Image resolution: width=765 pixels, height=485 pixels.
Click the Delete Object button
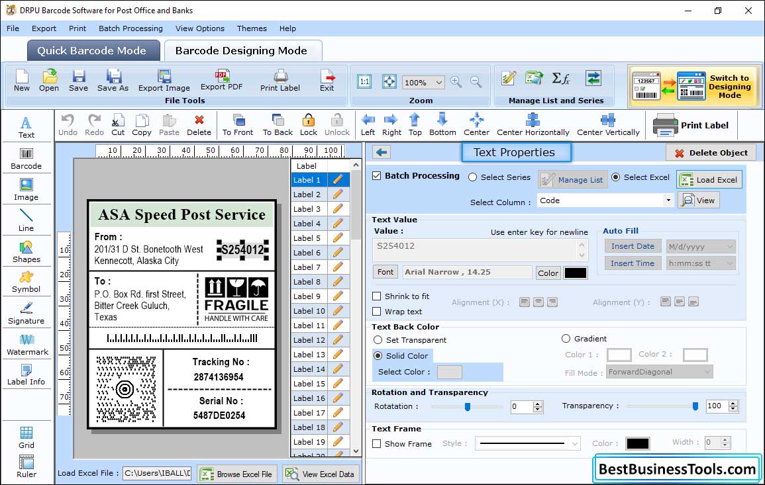[x=711, y=153]
